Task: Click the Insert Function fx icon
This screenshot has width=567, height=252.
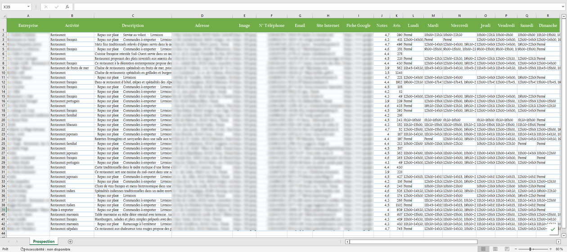Action: [67, 7]
